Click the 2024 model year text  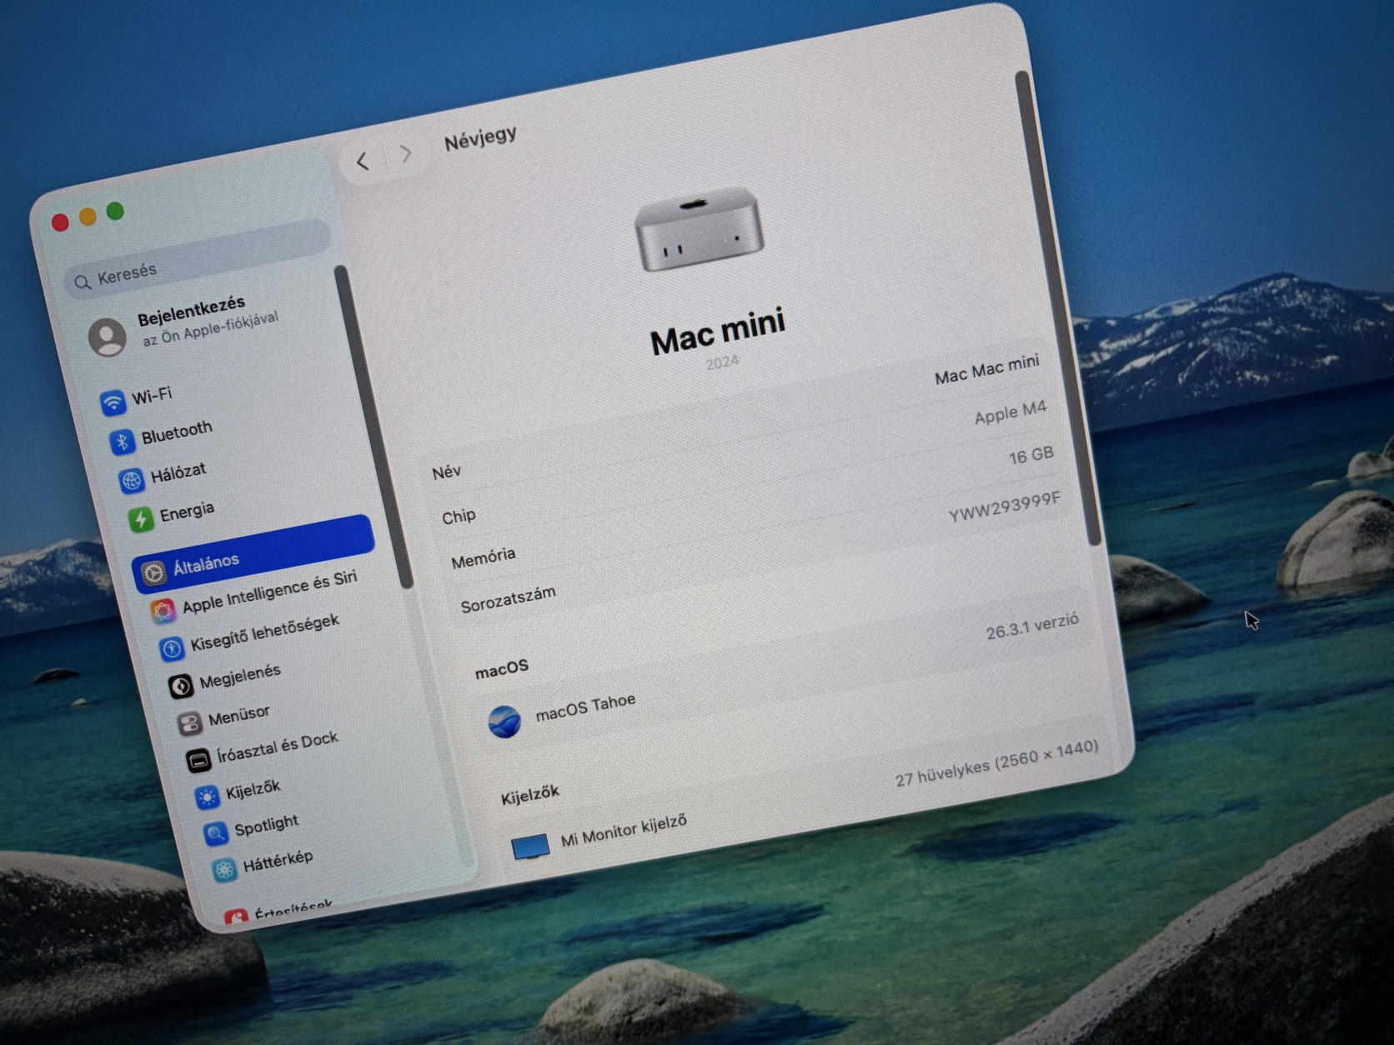722,362
